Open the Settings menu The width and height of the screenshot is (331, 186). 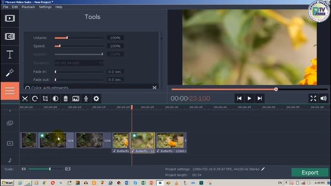[45, 7]
